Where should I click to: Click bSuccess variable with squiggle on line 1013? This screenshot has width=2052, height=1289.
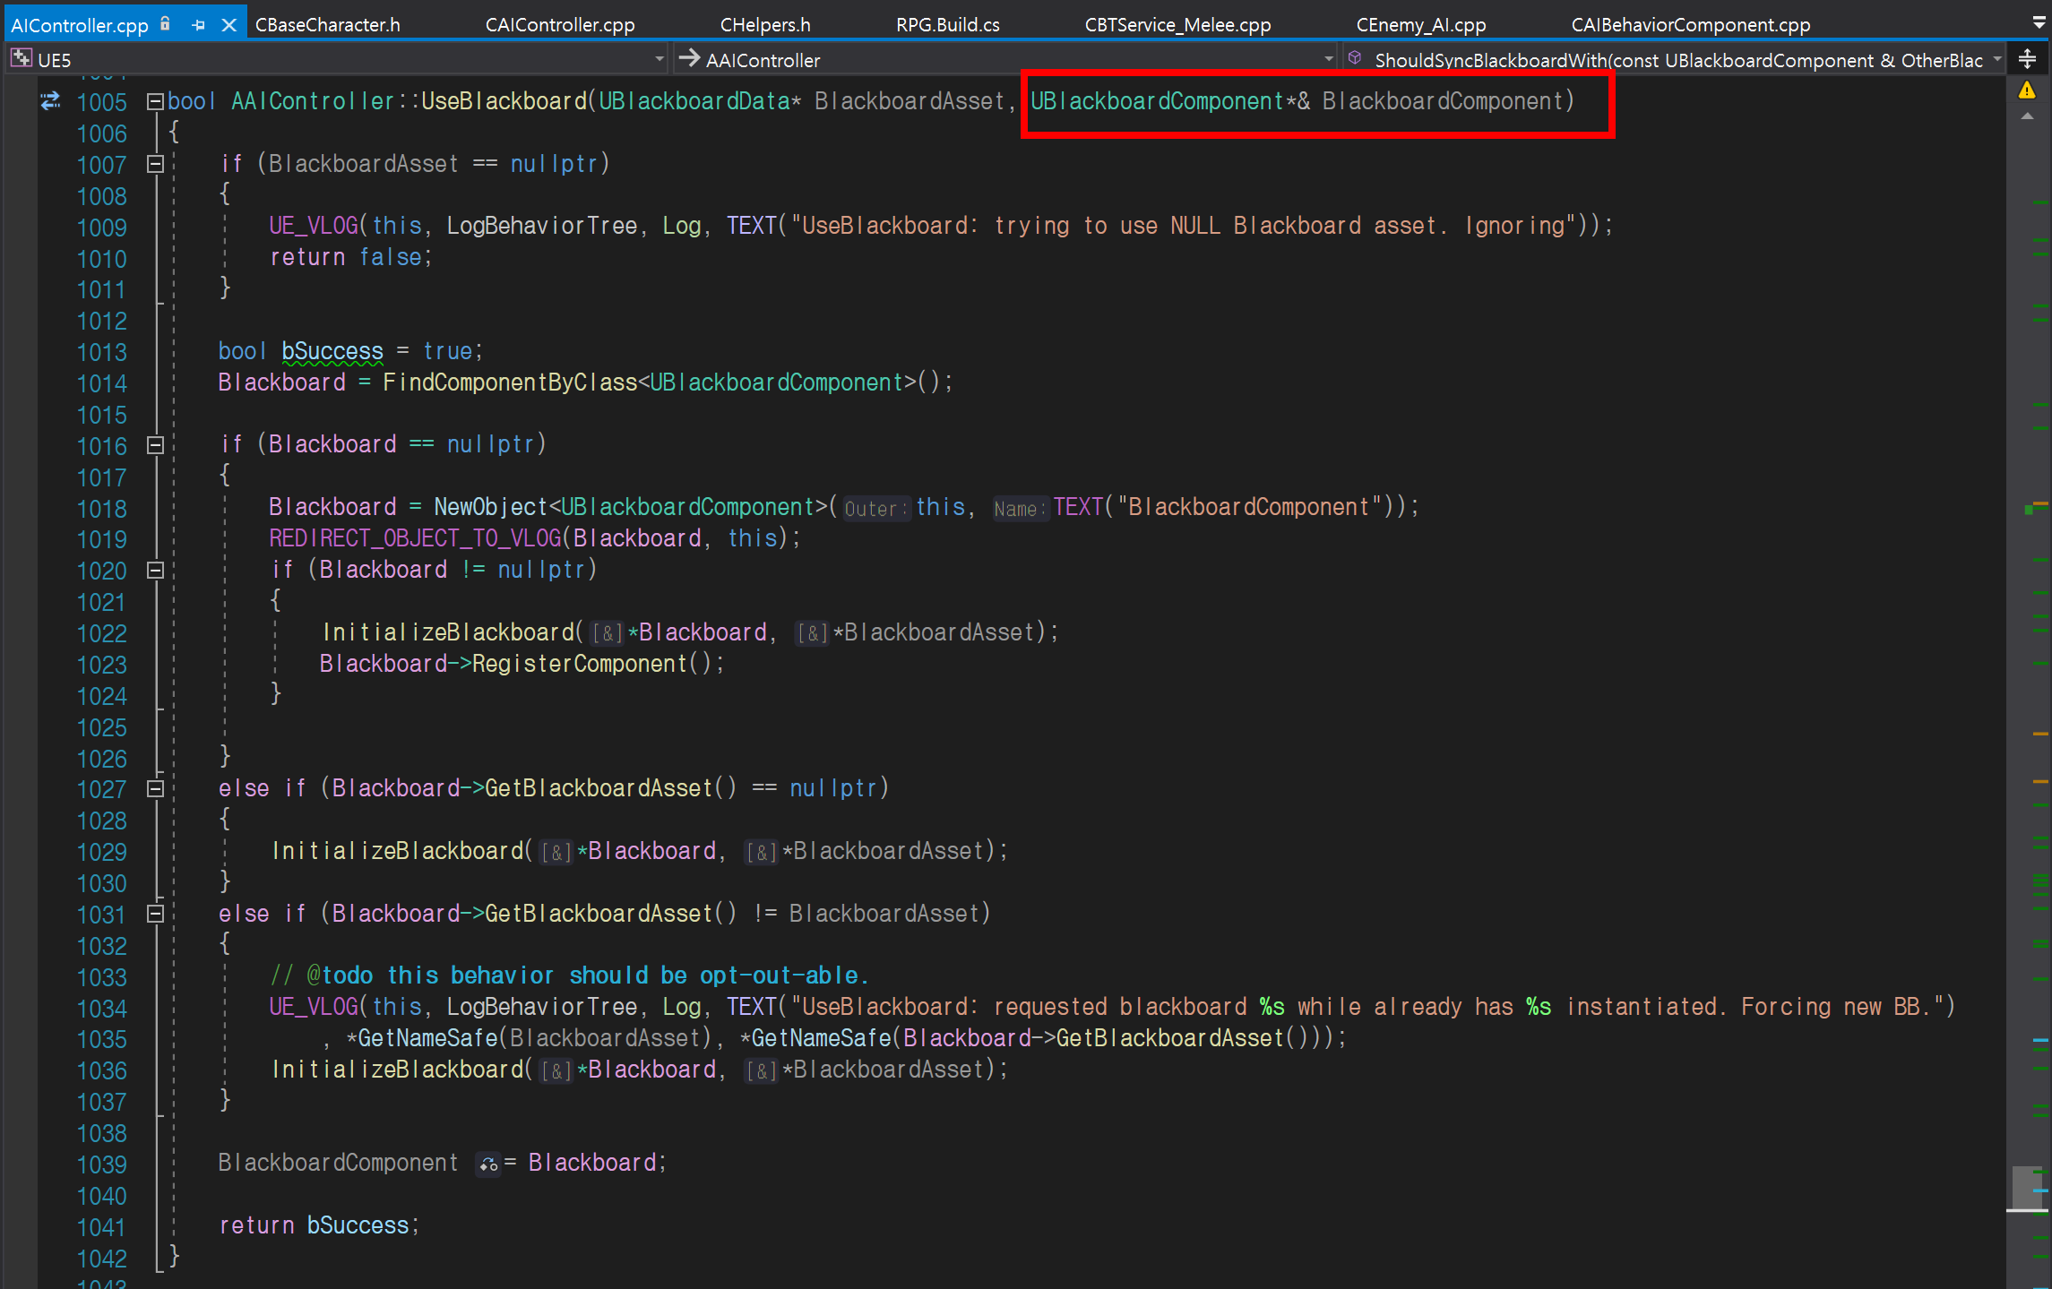[x=332, y=351]
